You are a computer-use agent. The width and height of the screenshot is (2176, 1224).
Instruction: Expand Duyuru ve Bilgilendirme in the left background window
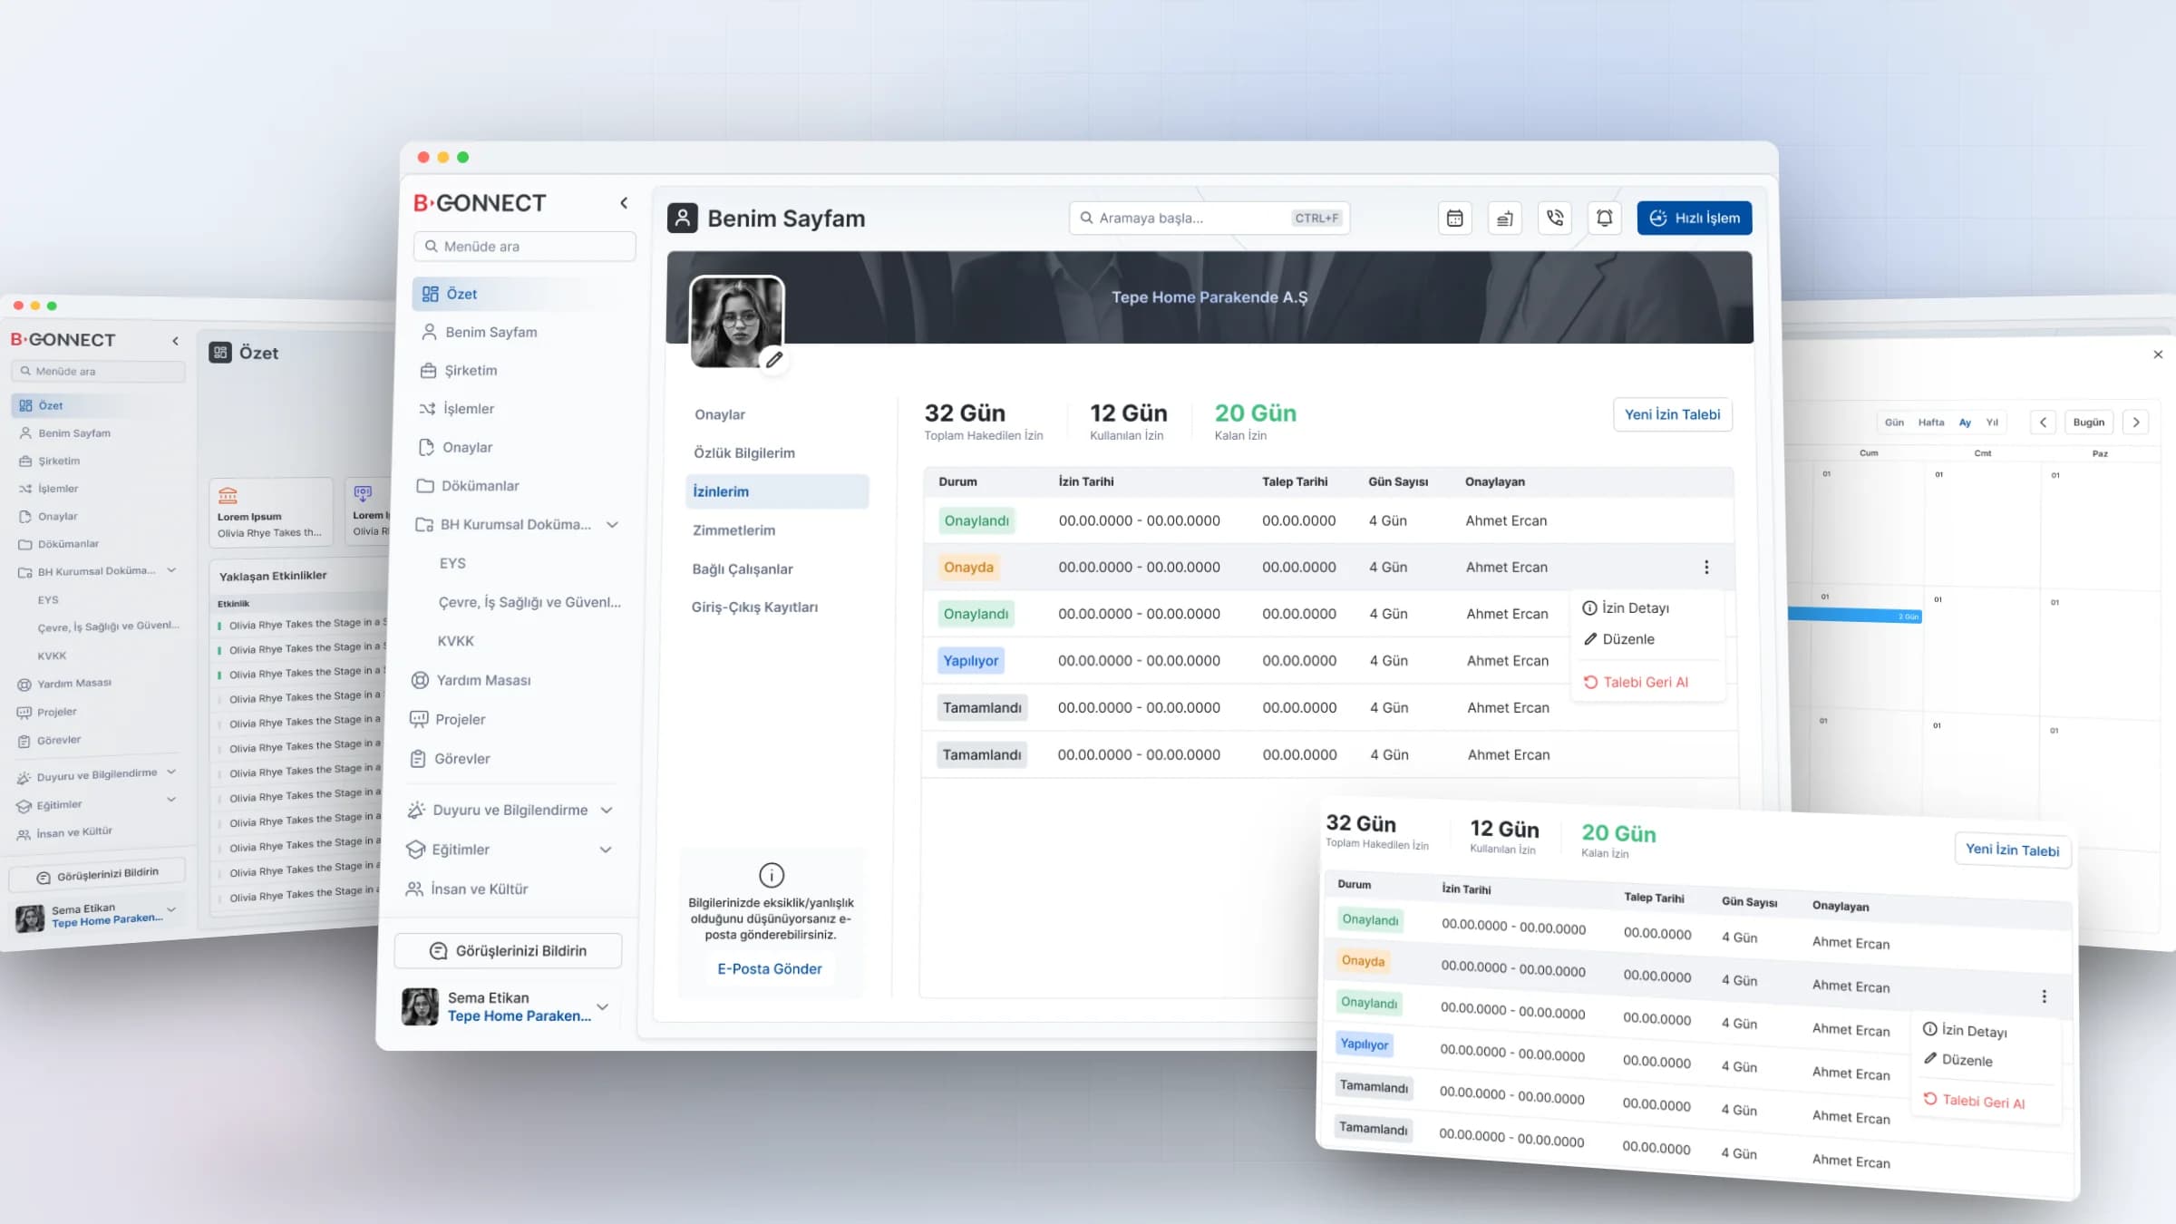point(171,772)
